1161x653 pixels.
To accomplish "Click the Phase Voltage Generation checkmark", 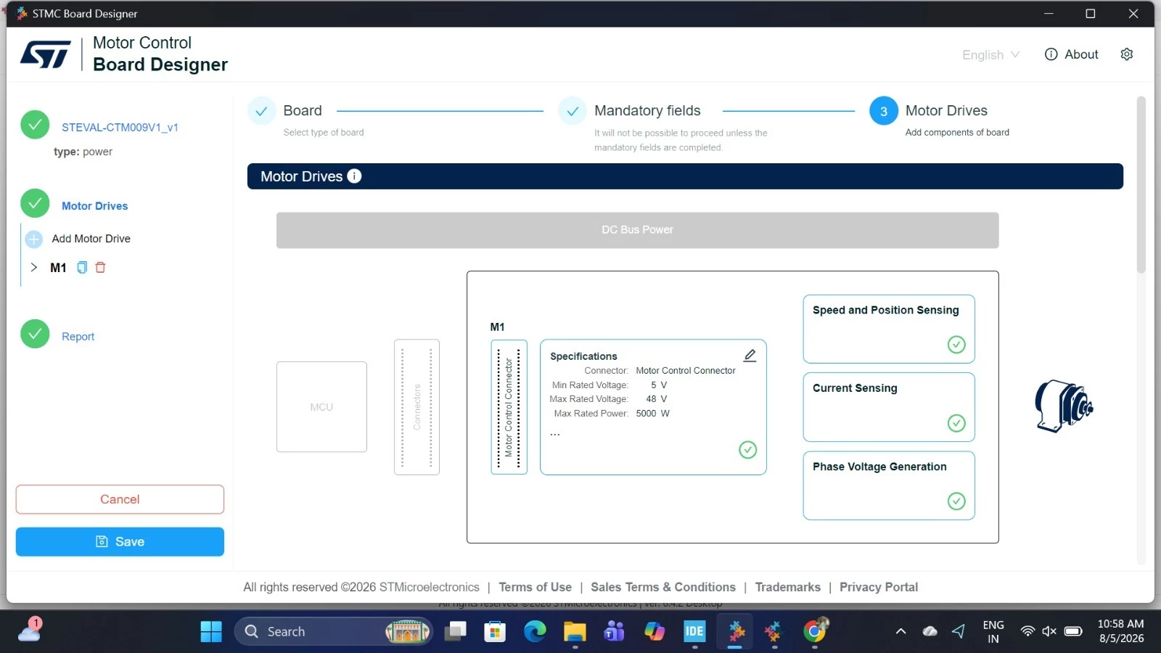I will [x=956, y=501].
